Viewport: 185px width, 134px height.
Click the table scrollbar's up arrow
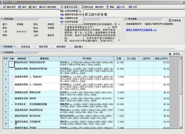181,58
